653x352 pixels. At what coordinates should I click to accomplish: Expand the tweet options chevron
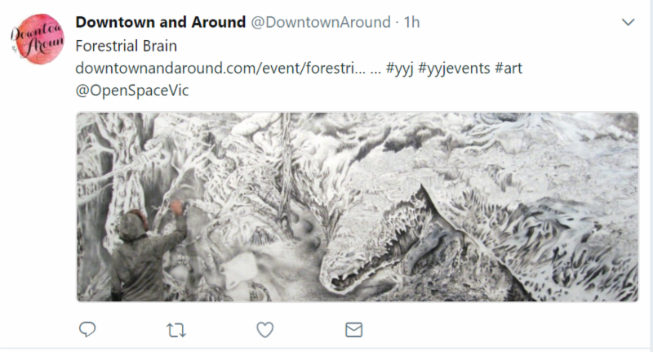point(628,22)
